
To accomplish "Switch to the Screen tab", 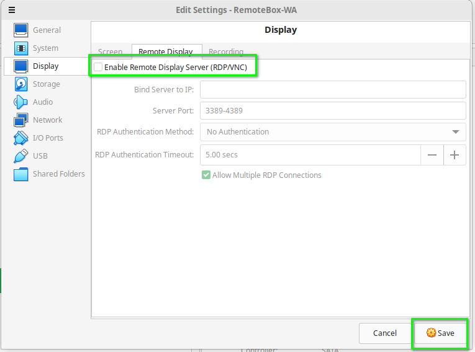I will point(110,52).
